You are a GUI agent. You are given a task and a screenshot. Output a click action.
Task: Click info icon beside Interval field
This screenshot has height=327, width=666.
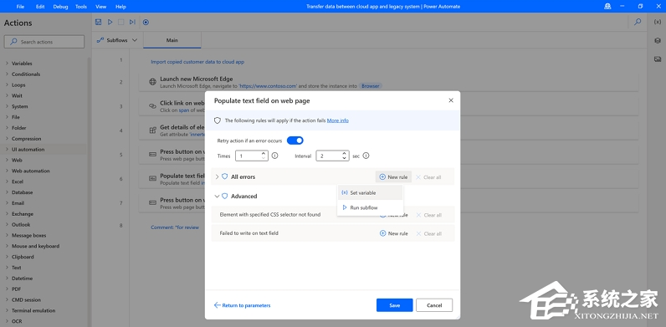coord(366,156)
